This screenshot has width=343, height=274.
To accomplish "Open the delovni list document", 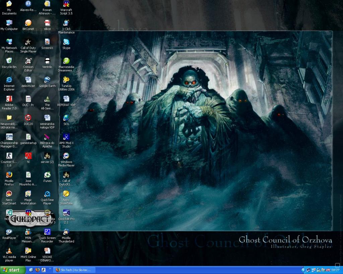I will point(28,82).
